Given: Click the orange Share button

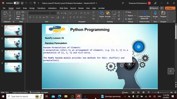Looking at the screenshot, I should (x=170, y=8).
